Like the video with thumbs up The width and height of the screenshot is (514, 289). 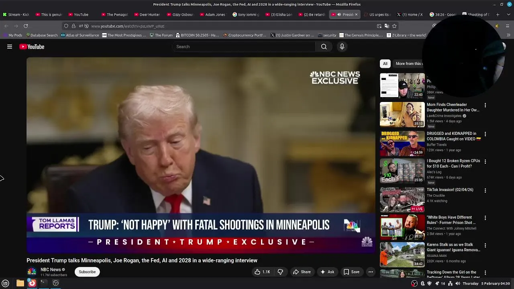[x=262, y=272]
